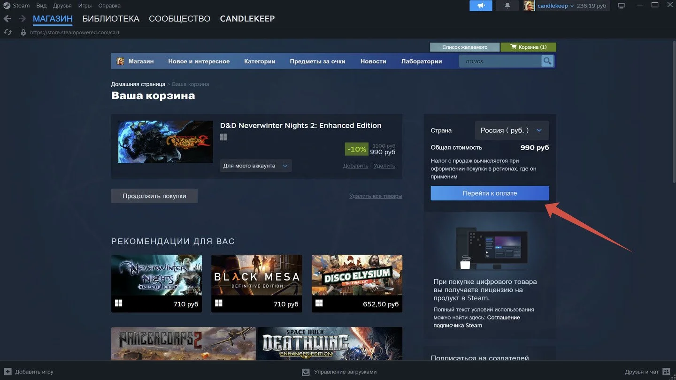The height and width of the screenshot is (380, 676).
Task: Open the Категории menu
Action: (260, 61)
